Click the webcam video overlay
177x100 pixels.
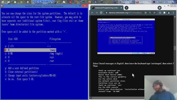point(160,88)
